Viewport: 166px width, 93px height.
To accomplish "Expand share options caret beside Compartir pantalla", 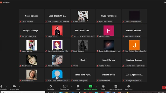I will [96, 86].
